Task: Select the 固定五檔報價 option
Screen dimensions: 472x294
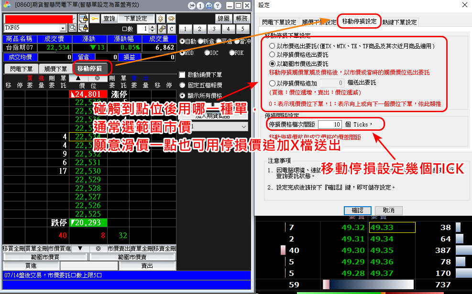Action: point(182,85)
